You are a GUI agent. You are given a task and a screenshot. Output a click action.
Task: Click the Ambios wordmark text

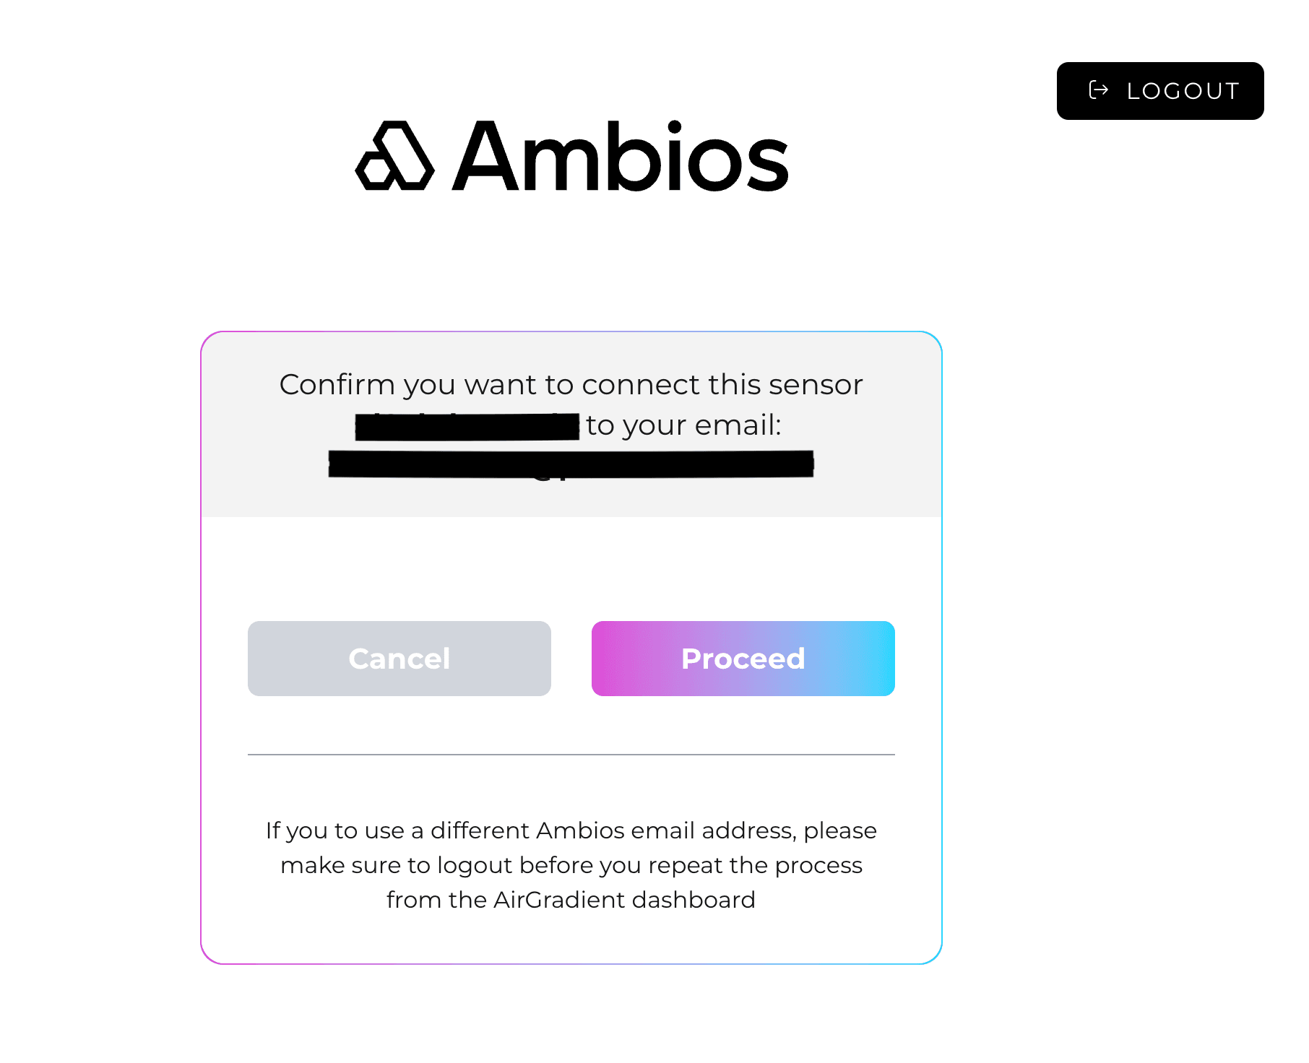pos(621,157)
